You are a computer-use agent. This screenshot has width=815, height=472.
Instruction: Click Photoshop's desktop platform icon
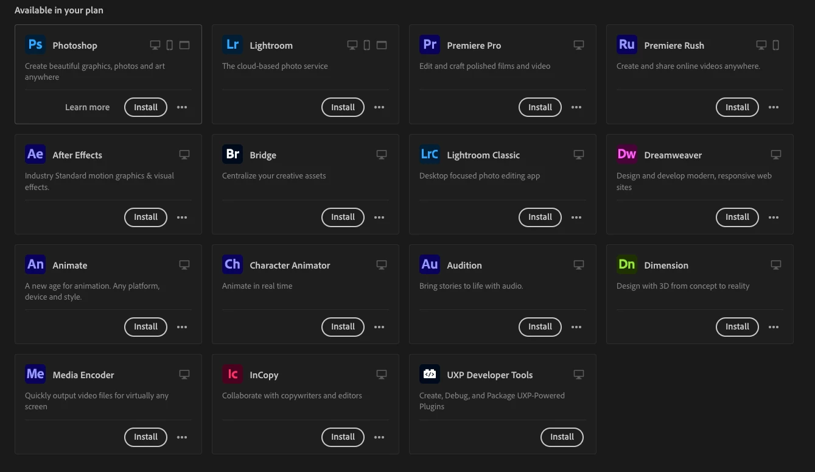point(155,45)
